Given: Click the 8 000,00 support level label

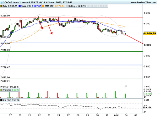Looking at the screenshot, I should tap(5, 44).
